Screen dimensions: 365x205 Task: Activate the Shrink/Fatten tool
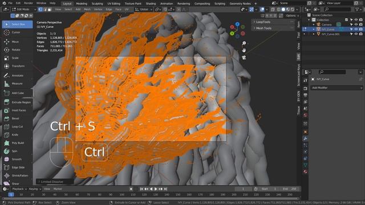(x=17, y=175)
